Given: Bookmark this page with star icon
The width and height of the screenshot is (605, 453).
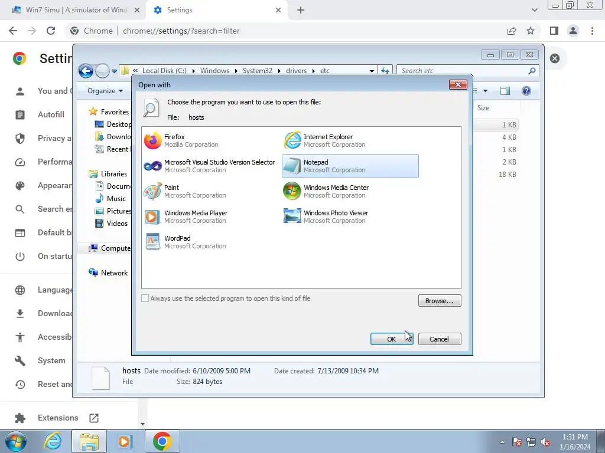Looking at the screenshot, I should click(531, 31).
